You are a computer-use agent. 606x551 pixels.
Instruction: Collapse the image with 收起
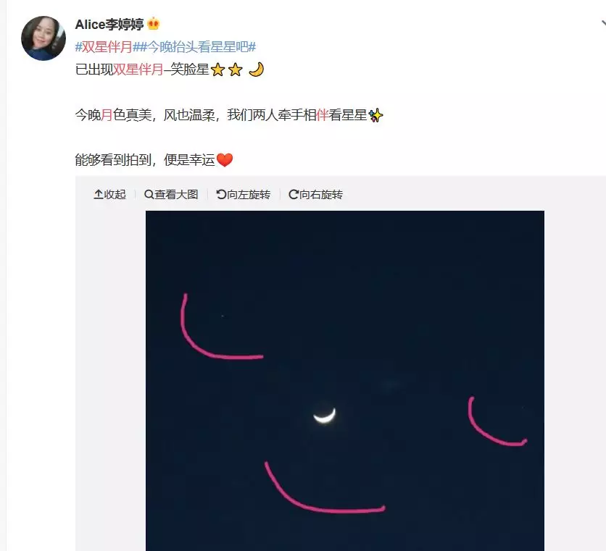[109, 194]
